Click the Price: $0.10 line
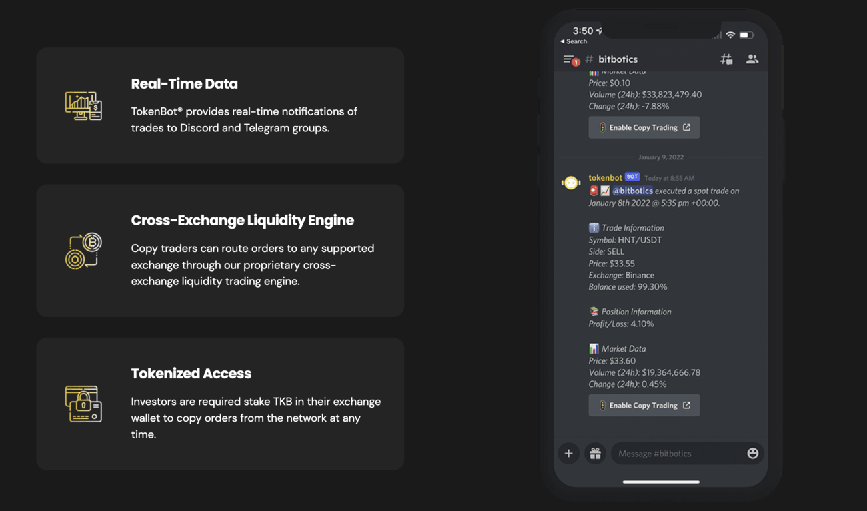Viewport: 867px width, 511px height. (x=609, y=83)
